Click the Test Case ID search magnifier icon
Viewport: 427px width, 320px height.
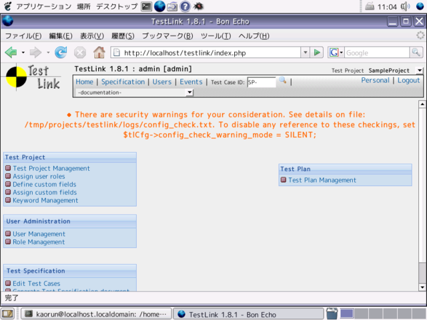(x=283, y=80)
